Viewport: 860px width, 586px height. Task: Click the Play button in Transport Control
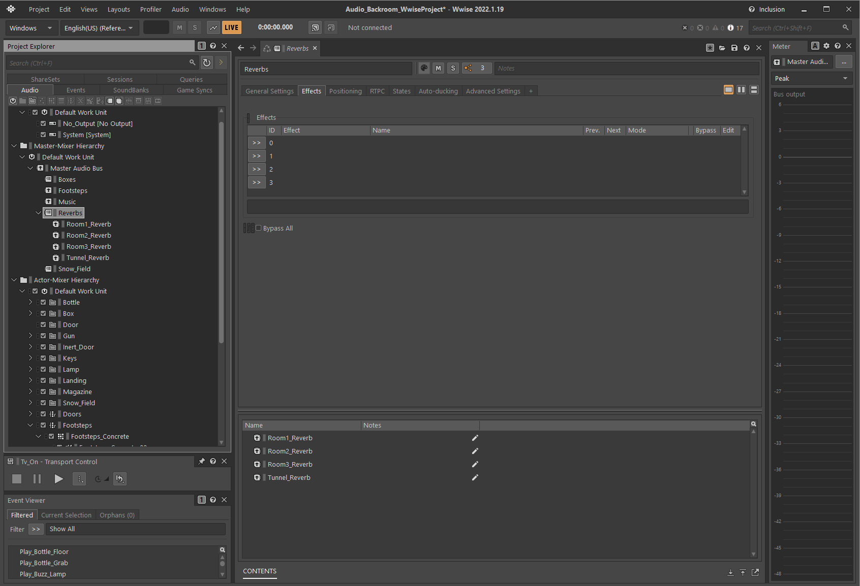click(x=58, y=479)
